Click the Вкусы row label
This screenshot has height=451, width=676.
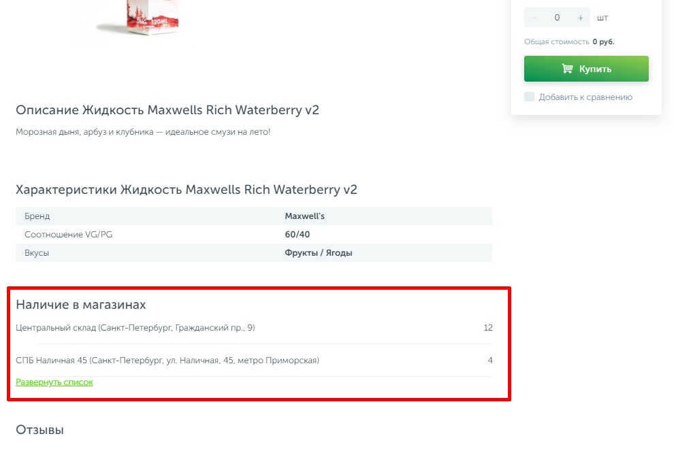click(37, 253)
